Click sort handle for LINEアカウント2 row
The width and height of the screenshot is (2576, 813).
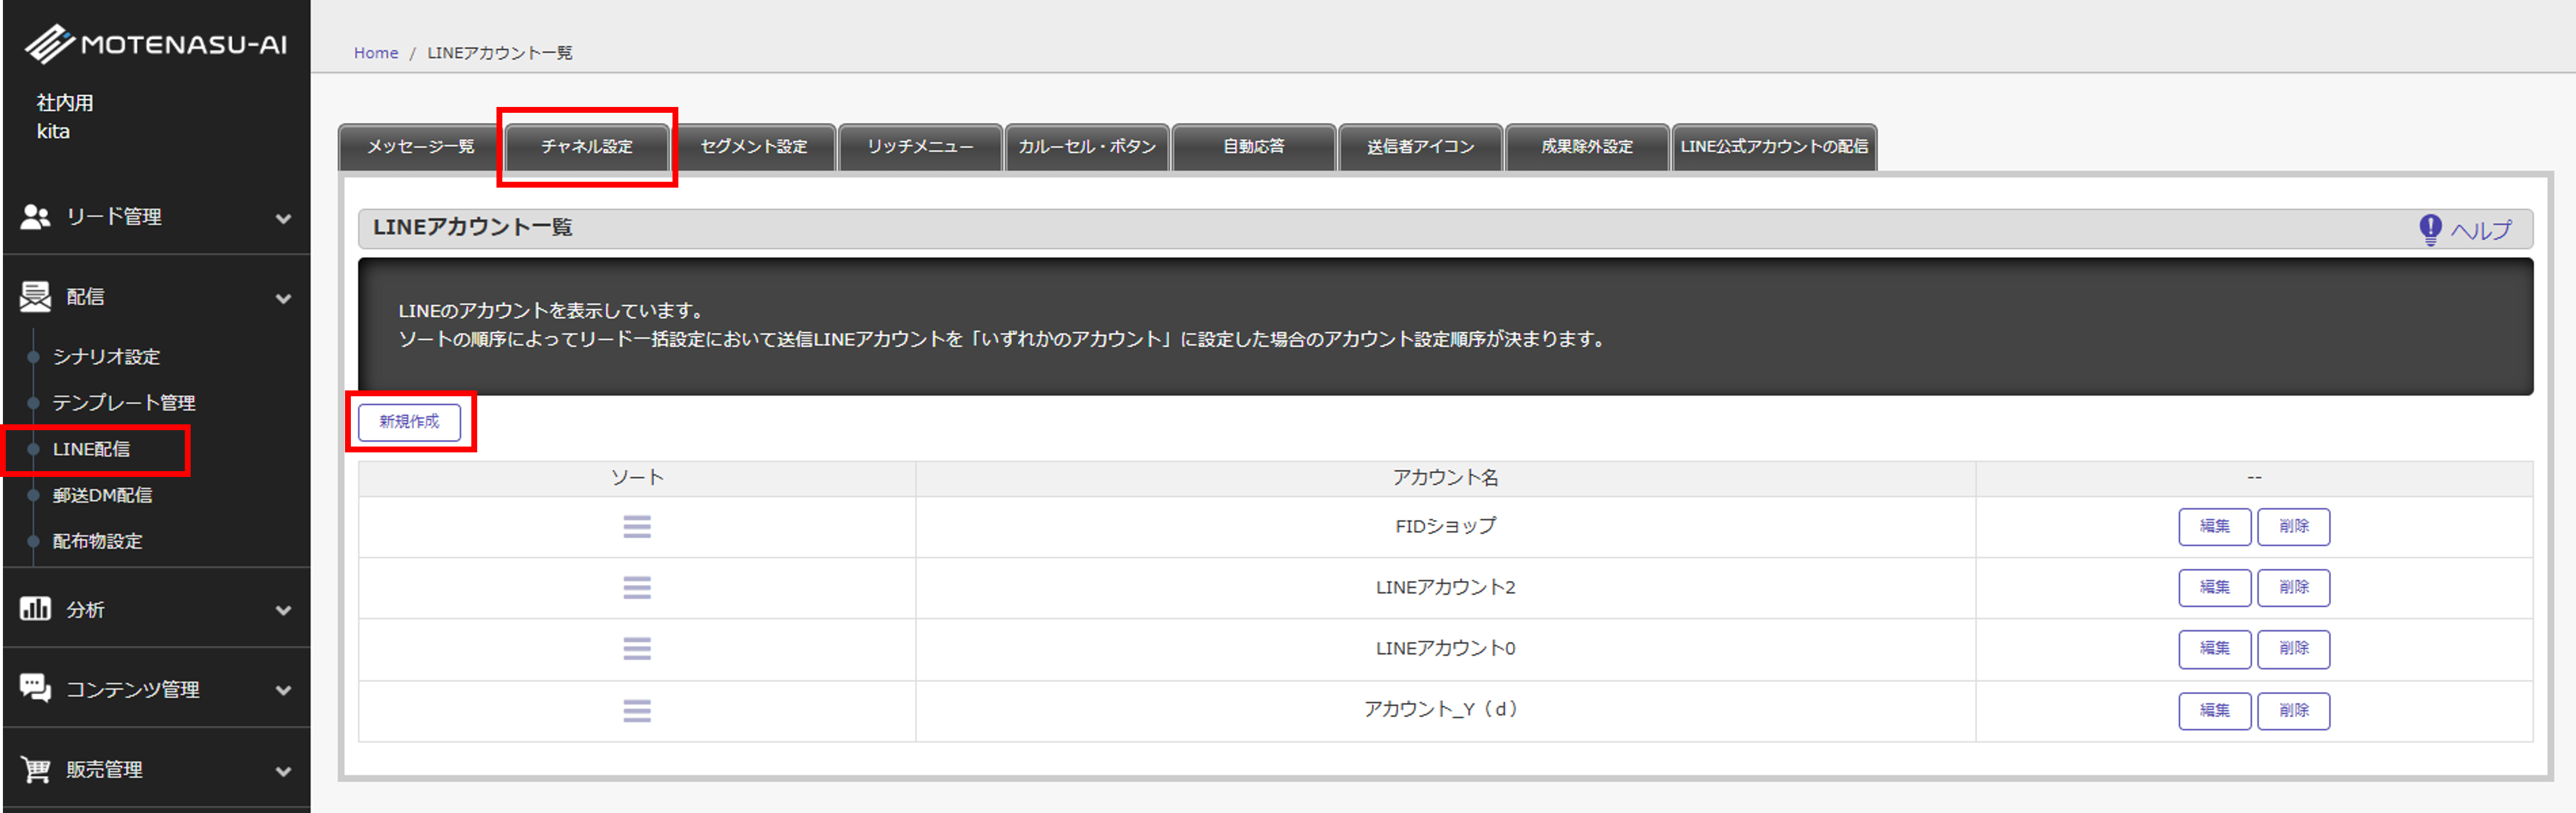(x=637, y=588)
